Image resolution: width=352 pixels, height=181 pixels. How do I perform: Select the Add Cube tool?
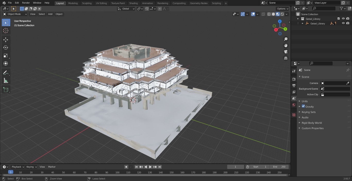[x=6, y=90]
